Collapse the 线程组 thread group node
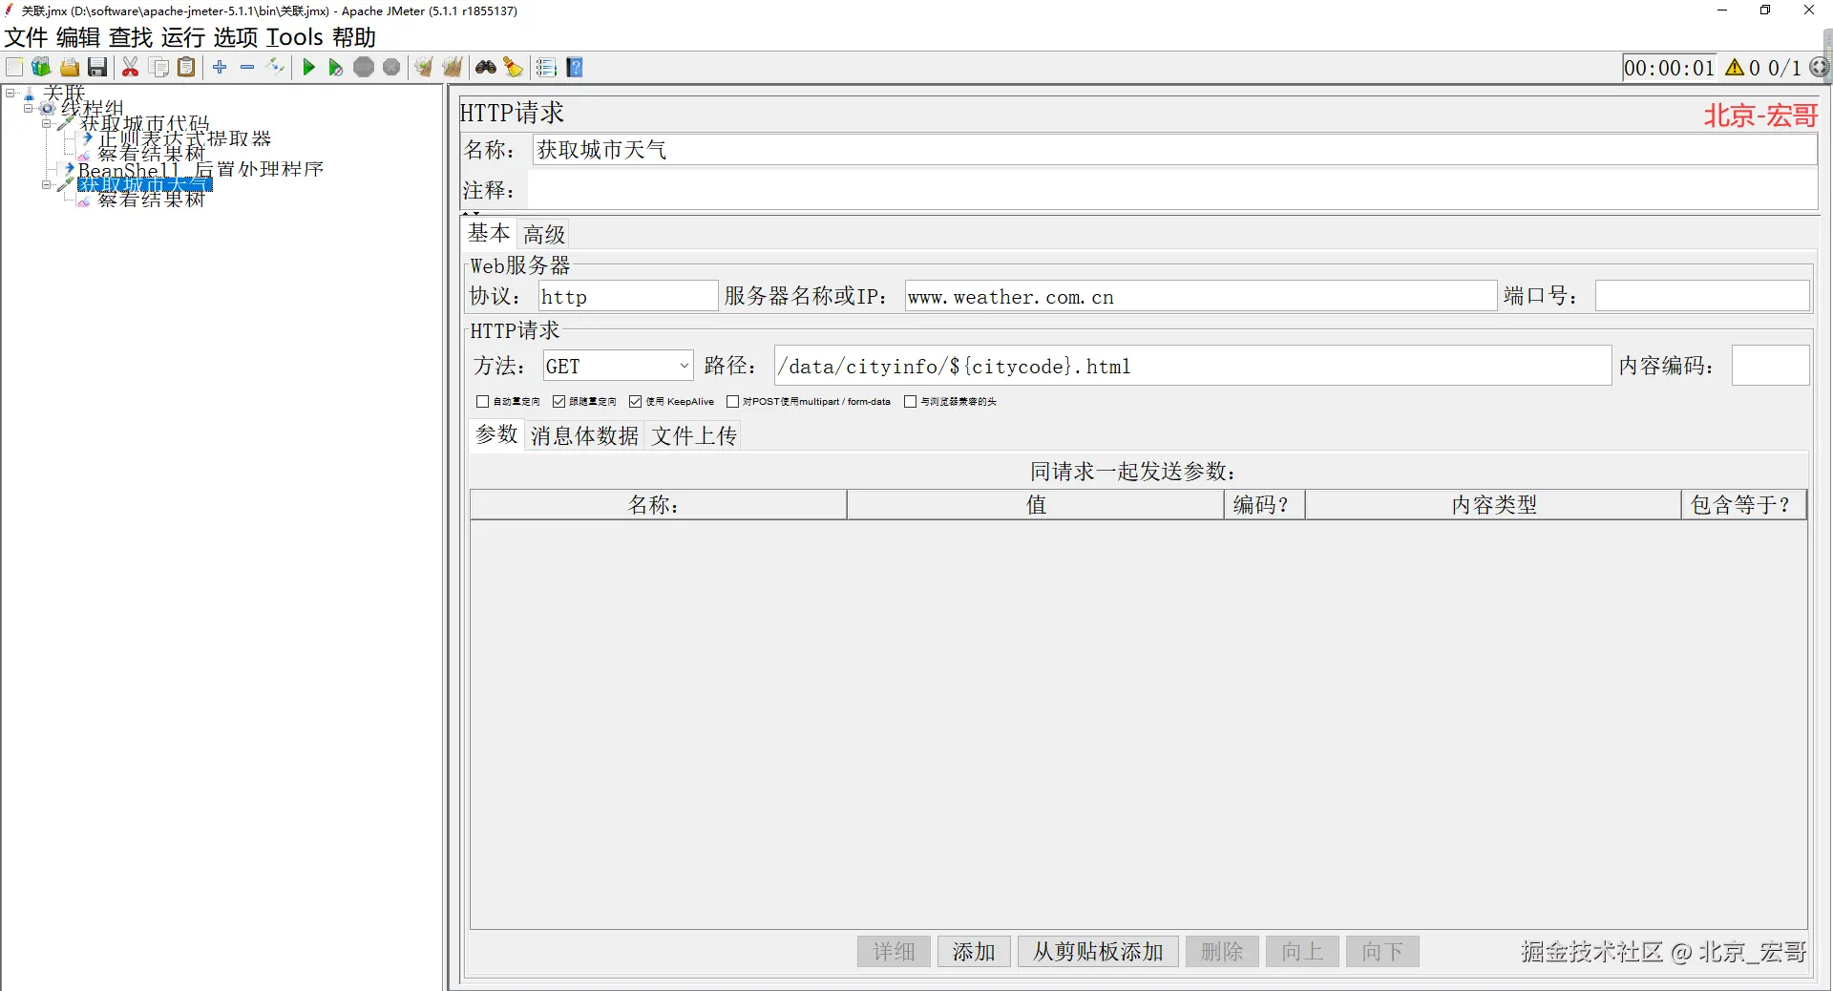Screen dimensions: 1833x991 click(x=28, y=108)
